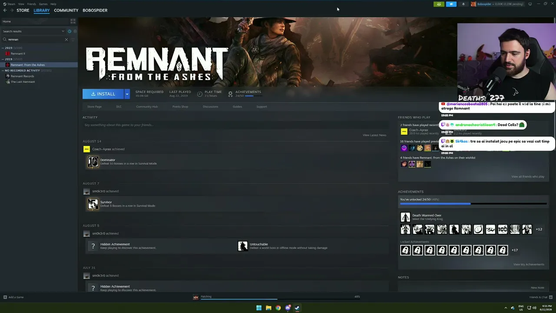Collapse the No Recorded Activity group
The height and width of the screenshot is (313, 556).
[x=3, y=70]
